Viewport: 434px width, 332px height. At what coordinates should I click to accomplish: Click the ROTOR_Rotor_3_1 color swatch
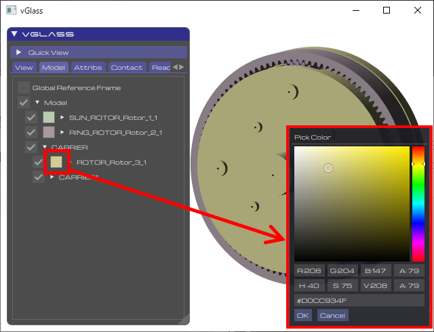coord(56,162)
